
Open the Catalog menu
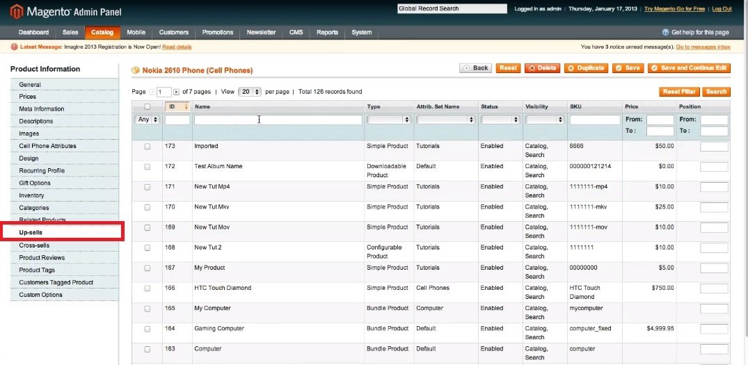tap(102, 33)
